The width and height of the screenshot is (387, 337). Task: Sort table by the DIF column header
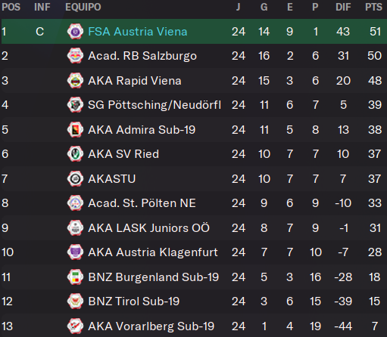343,7
